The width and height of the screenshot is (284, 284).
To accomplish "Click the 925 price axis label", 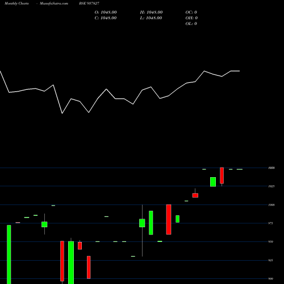I will tap(270, 260).
